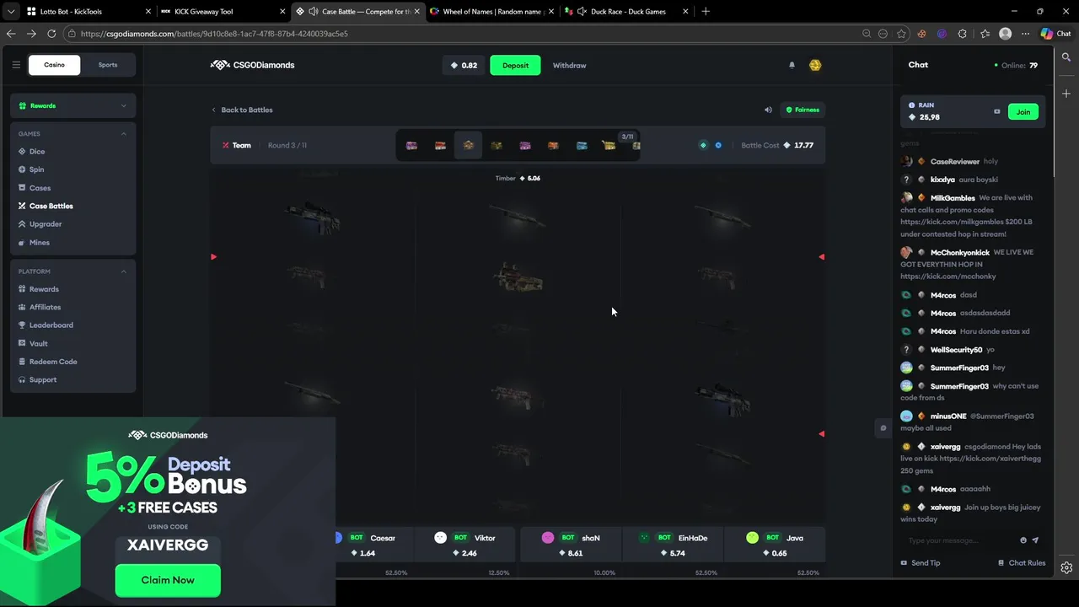The image size is (1079, 607).
Task: Focus the chat message input
Action: point(959,540)
